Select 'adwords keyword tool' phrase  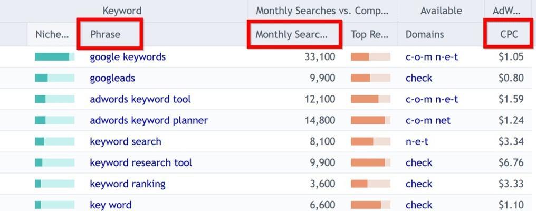140,99
